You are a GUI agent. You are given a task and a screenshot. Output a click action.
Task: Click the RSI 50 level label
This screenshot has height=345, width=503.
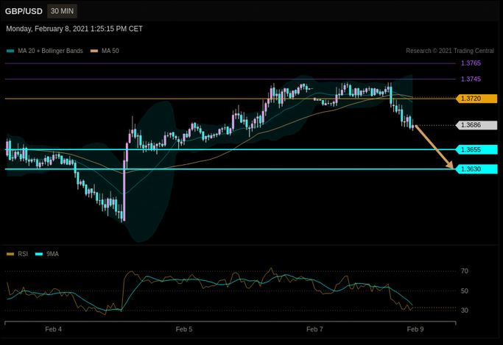tap(465, 291)
